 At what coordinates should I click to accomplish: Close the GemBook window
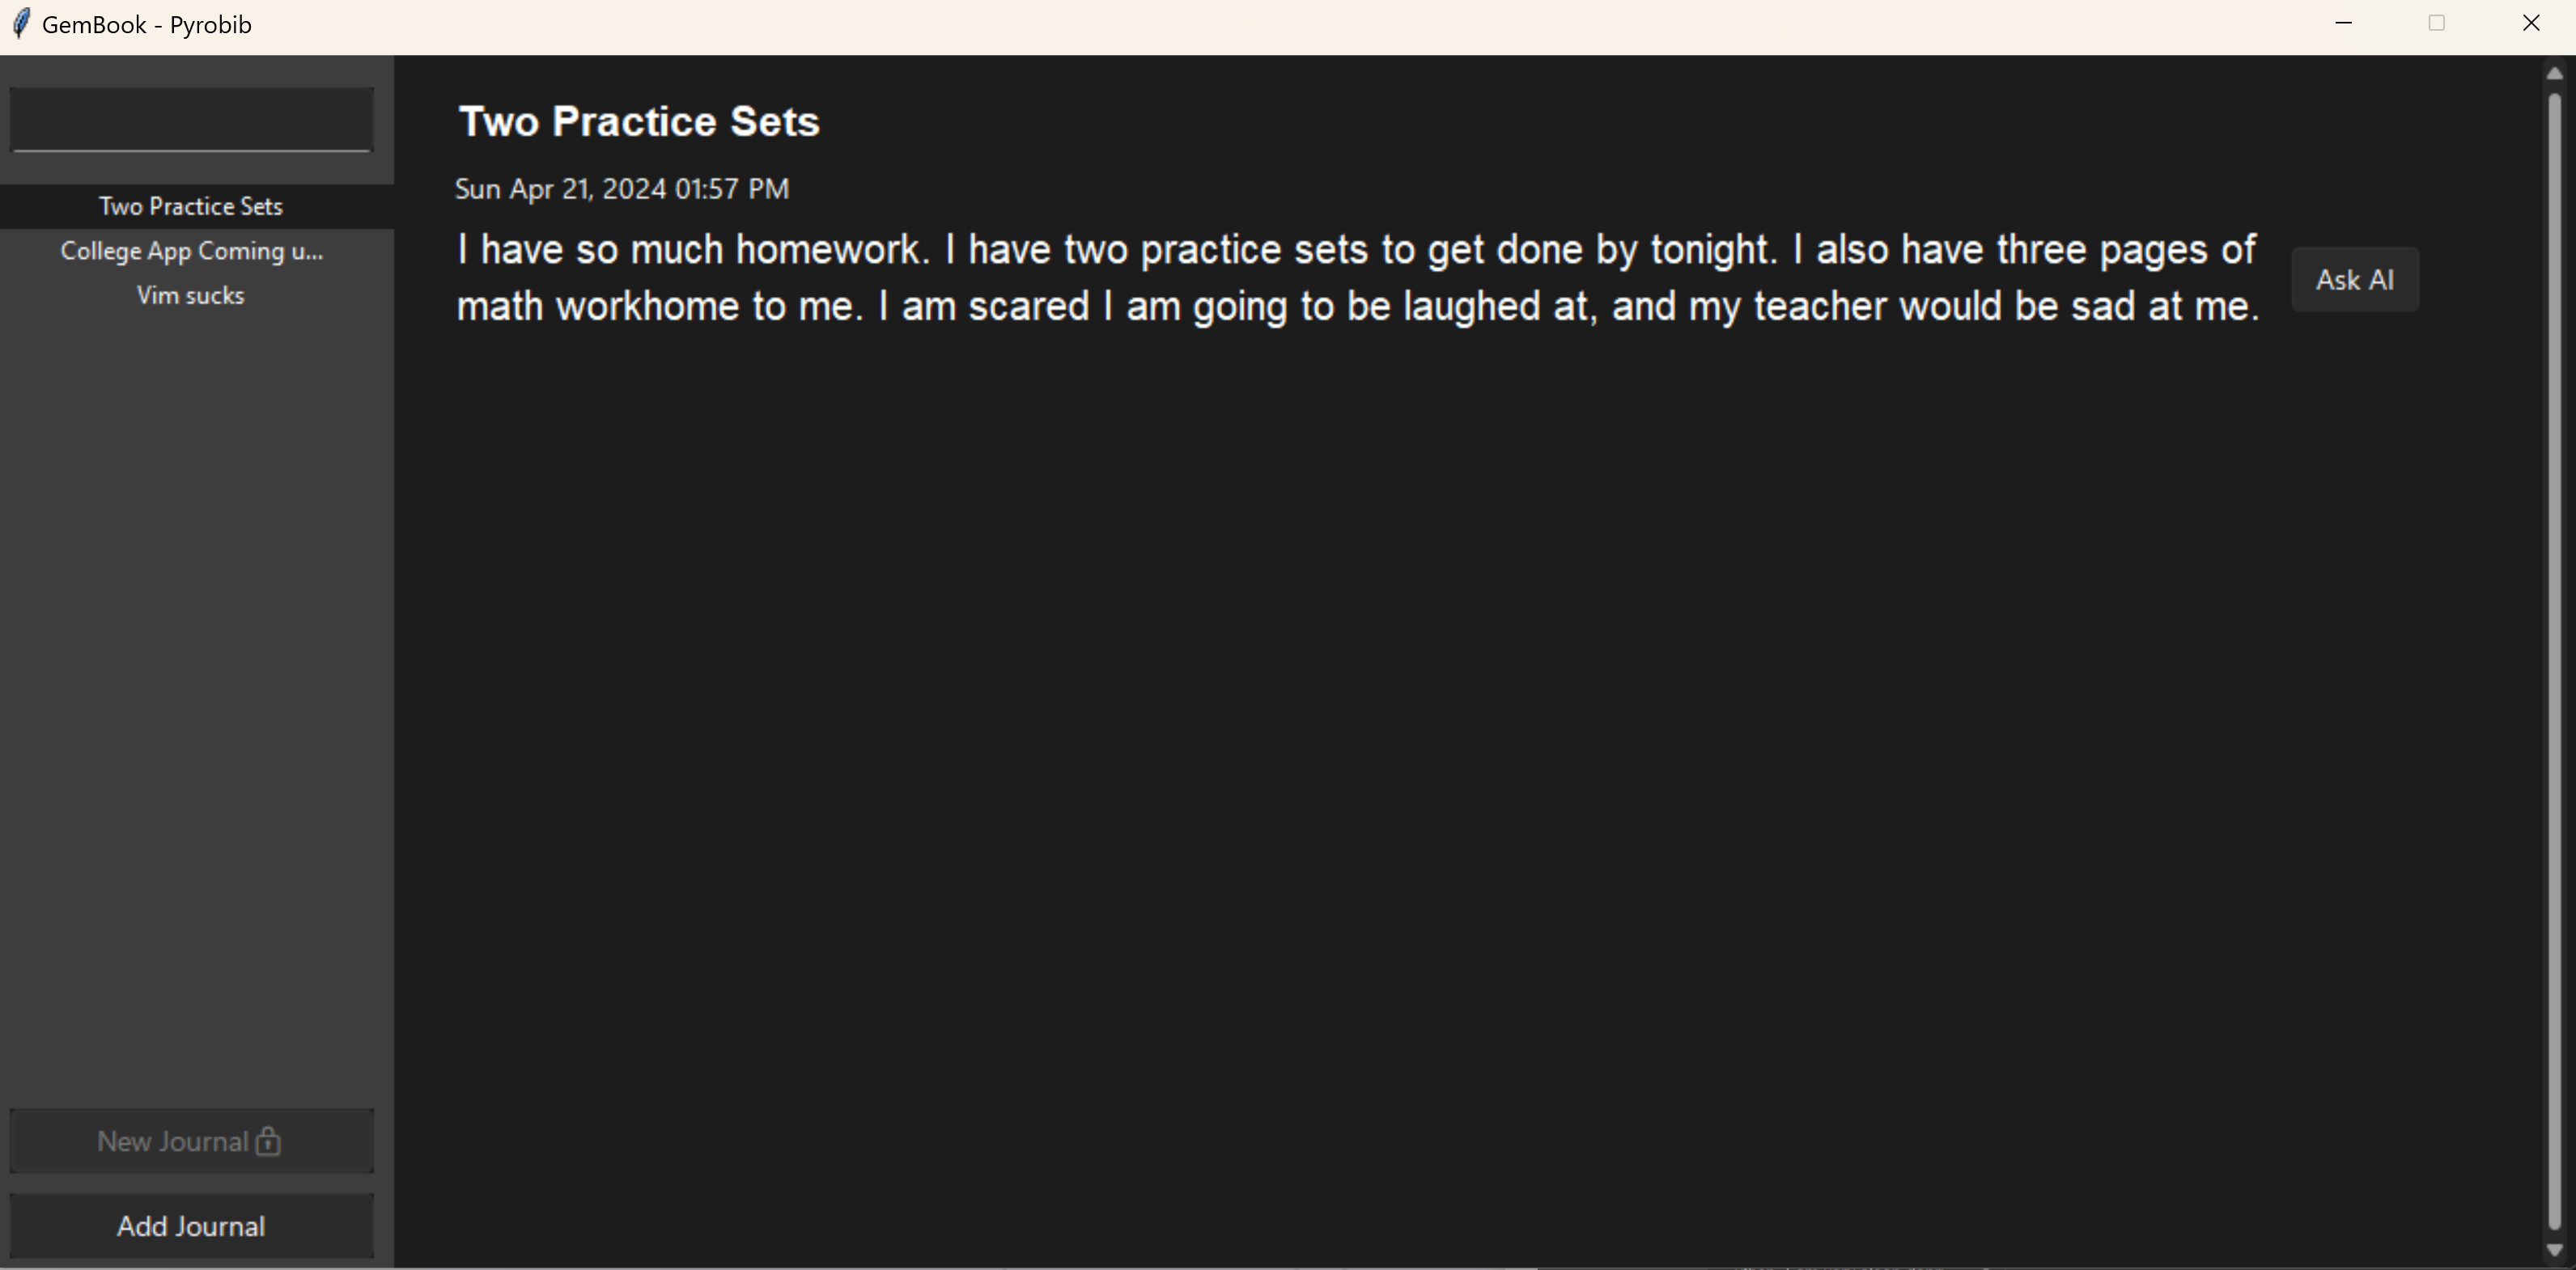[2531, 23]
